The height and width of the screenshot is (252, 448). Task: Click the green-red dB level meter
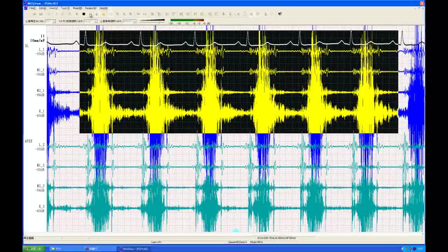[187, 20]
